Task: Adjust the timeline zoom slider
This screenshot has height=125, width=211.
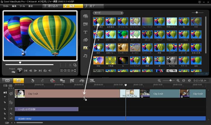Action: pyautogui.click(x=170, y=81)
